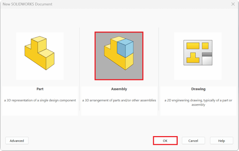Click the OK button
Image resolution: width=239 pixels, height=151 pixels.
point(165,141)
